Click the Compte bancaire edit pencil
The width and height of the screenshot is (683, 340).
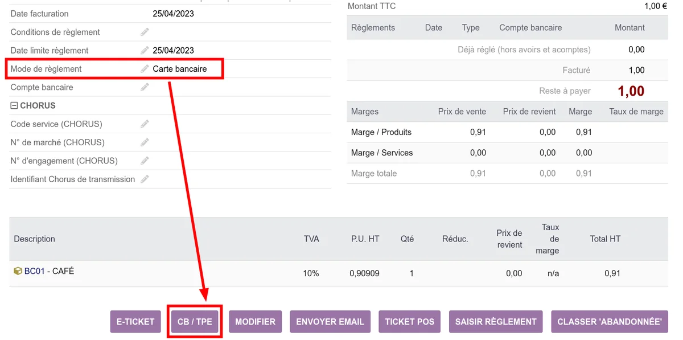point(145,87)
